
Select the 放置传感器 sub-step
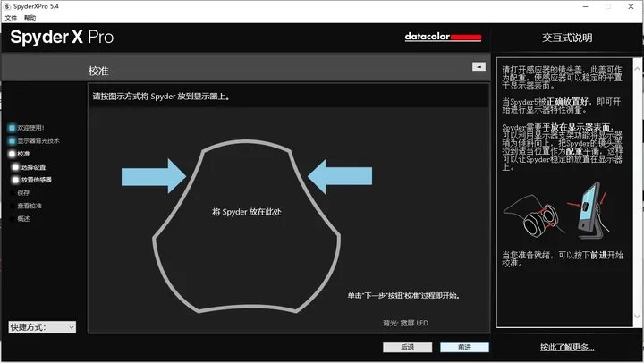(x=36, y=180)
